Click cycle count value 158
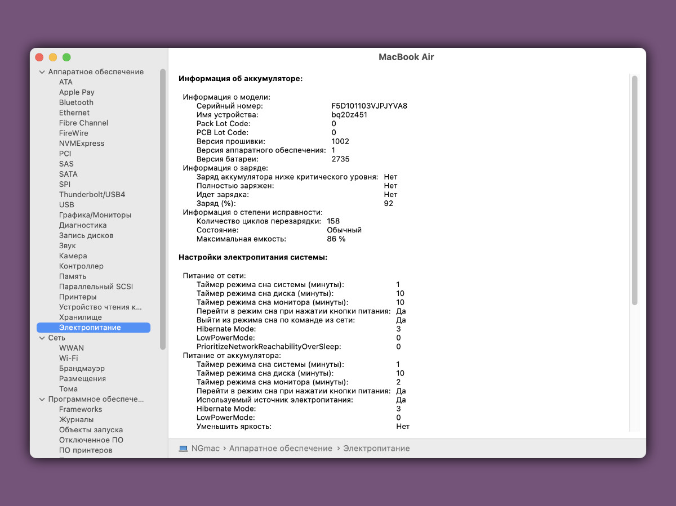This screenshot has width=676, height=506. (x=333, y=221)
